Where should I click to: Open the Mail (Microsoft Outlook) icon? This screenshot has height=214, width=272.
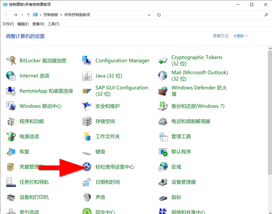pos(163,76)
